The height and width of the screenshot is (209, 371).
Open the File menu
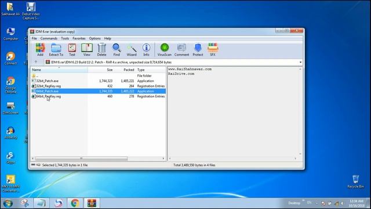(x=34, y=38)
